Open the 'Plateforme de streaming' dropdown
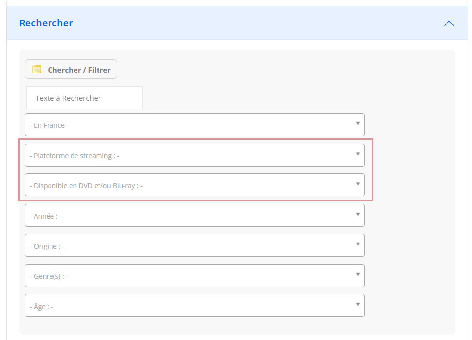 (195, 155)
